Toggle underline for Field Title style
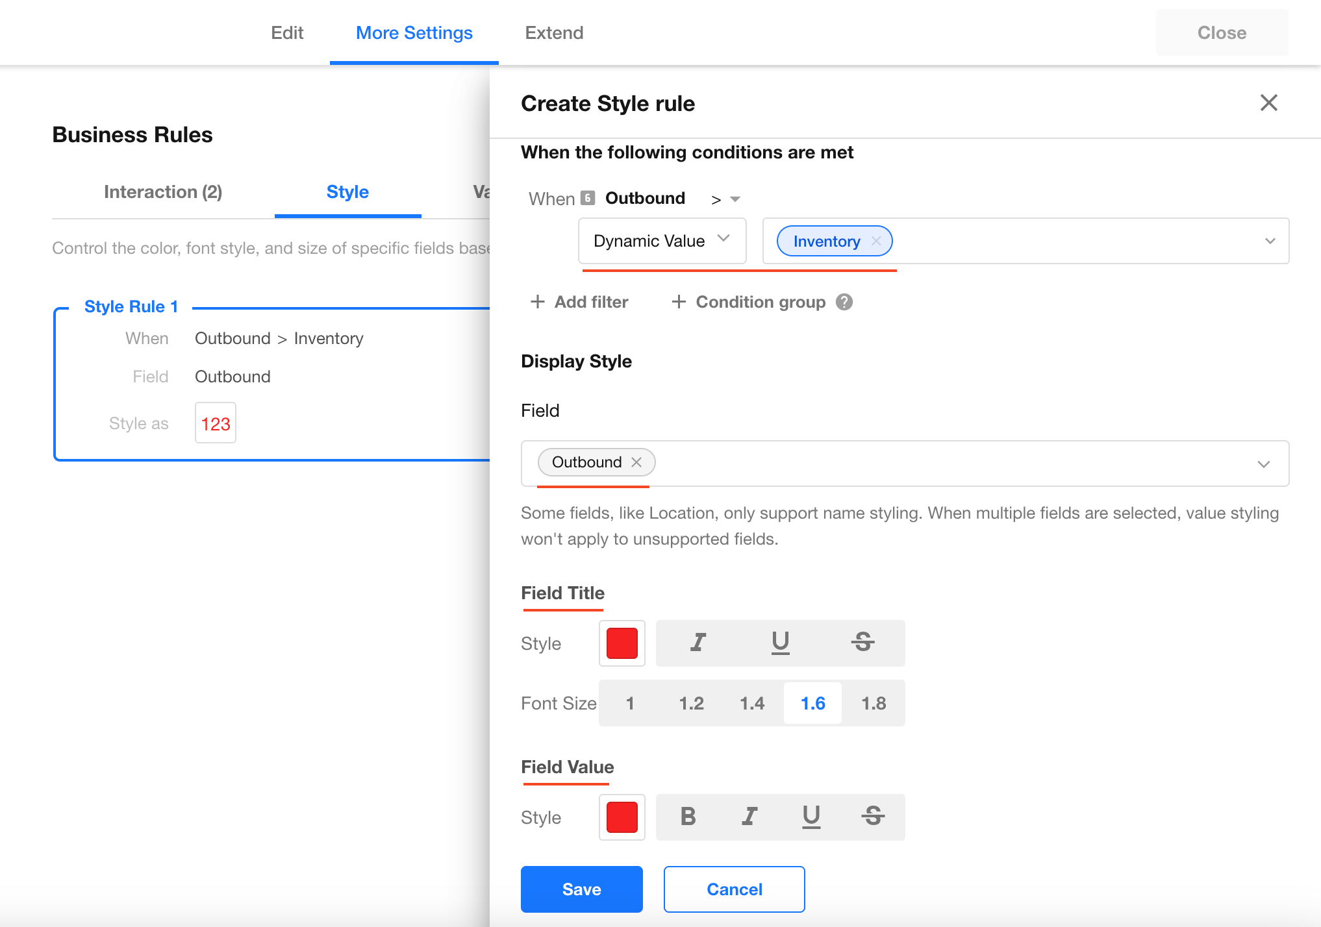Viewport: 1321px width, 927px height. 780,643
